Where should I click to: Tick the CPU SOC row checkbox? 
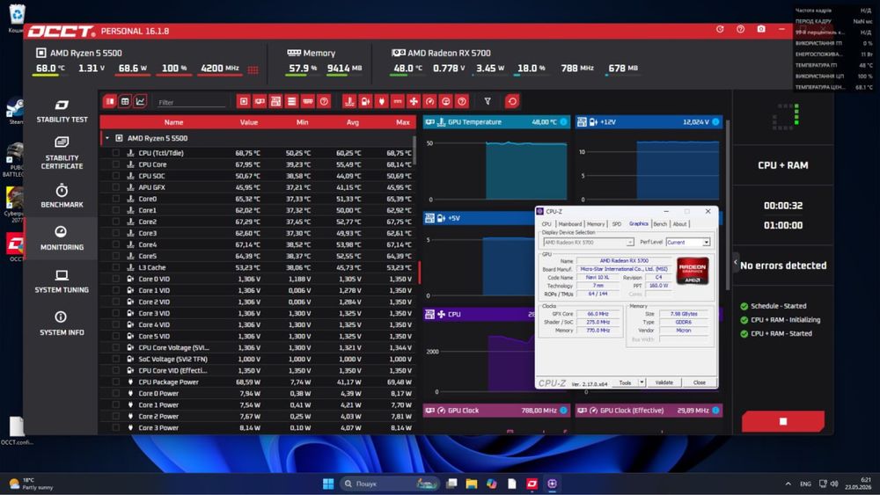115,176
